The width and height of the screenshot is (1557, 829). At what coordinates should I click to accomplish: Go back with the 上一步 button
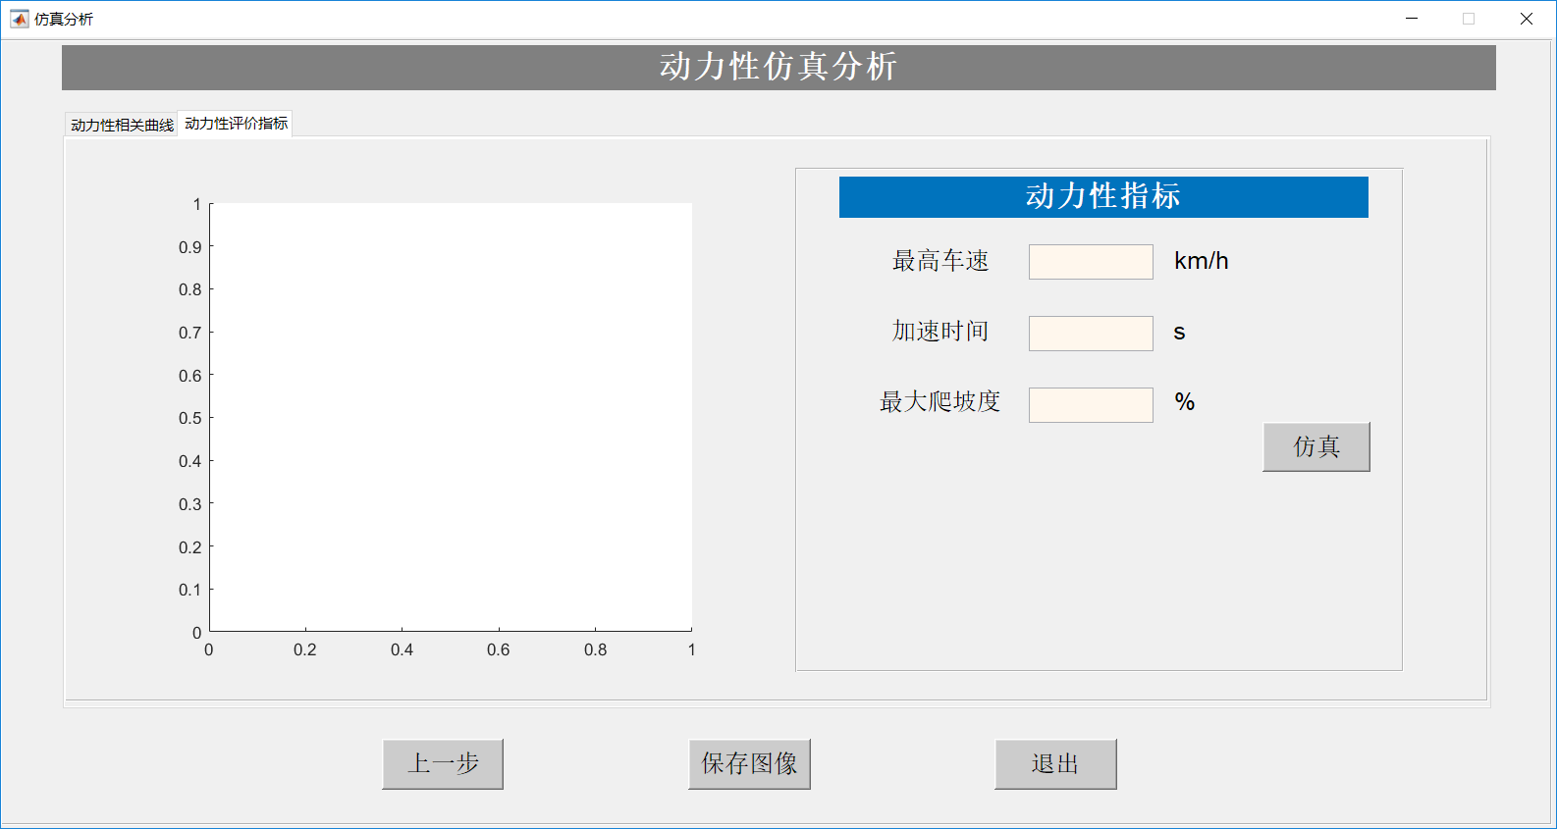coord(443,764)
